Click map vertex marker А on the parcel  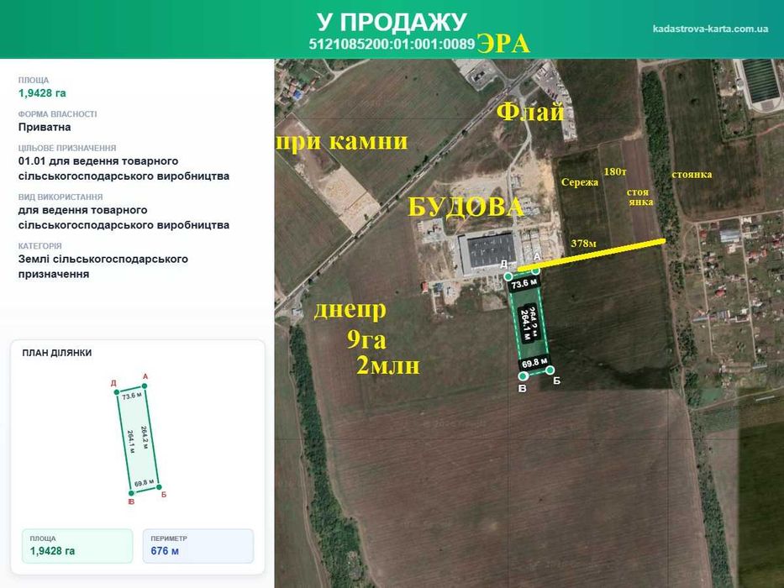pyautogui.click(x=536, y=270)
